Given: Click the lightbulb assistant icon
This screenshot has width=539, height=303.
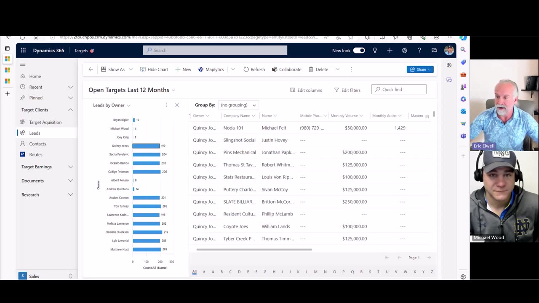Looking at the screenshot, I should [x=375, y=50].
